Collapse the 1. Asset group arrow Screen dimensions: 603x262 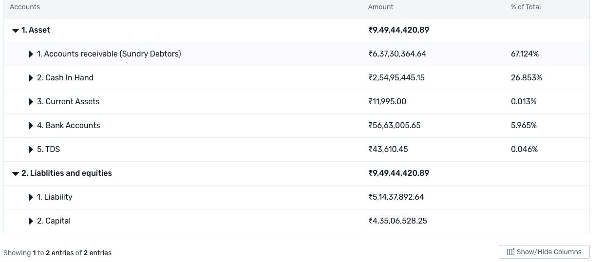[x=16, y=30]
